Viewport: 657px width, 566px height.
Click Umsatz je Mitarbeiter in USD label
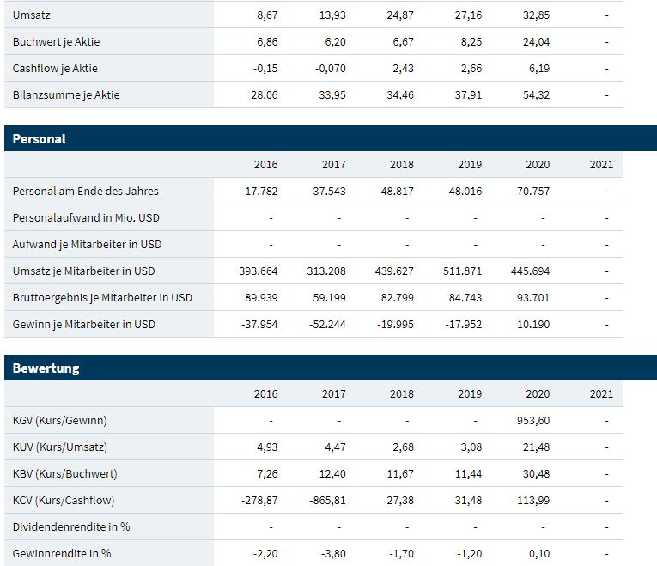coord(84,271)
